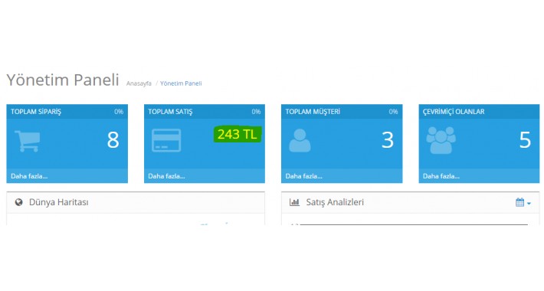Open Daha fazla link under Toplam Satış
Image resolution: width=544 pixels, height=291 pixels.
pos(166,176)
